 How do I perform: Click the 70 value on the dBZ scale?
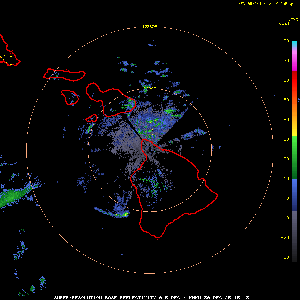[x=286, y=60]
